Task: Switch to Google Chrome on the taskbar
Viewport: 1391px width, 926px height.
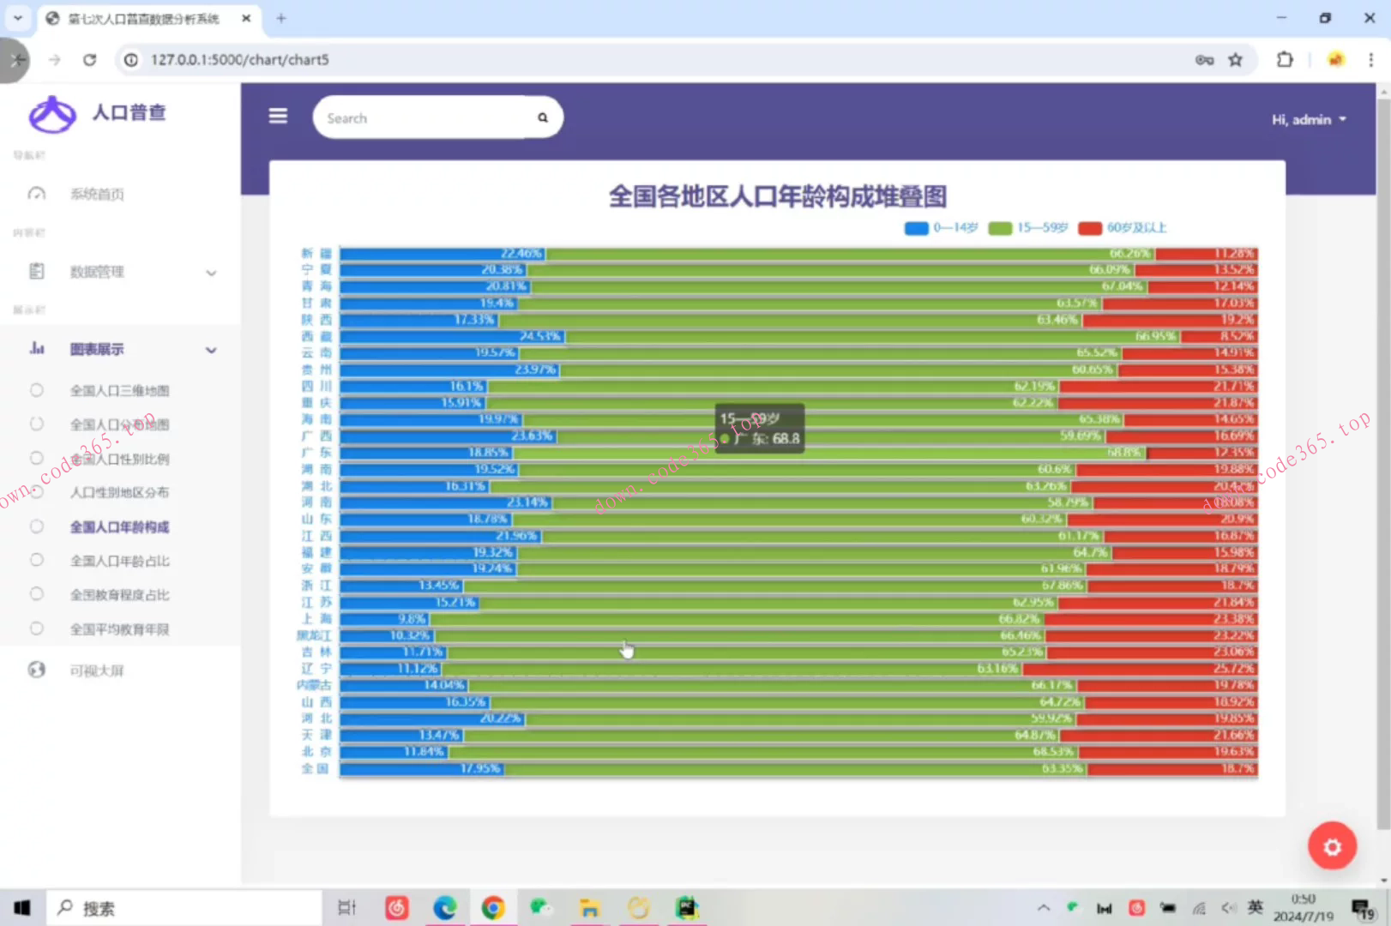Action: (493, 908)
